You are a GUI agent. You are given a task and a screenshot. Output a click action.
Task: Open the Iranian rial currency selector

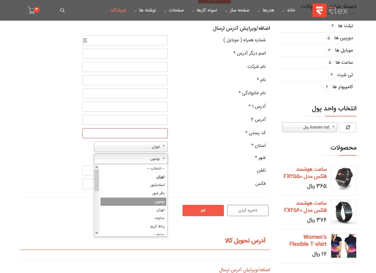coord(310,127)
